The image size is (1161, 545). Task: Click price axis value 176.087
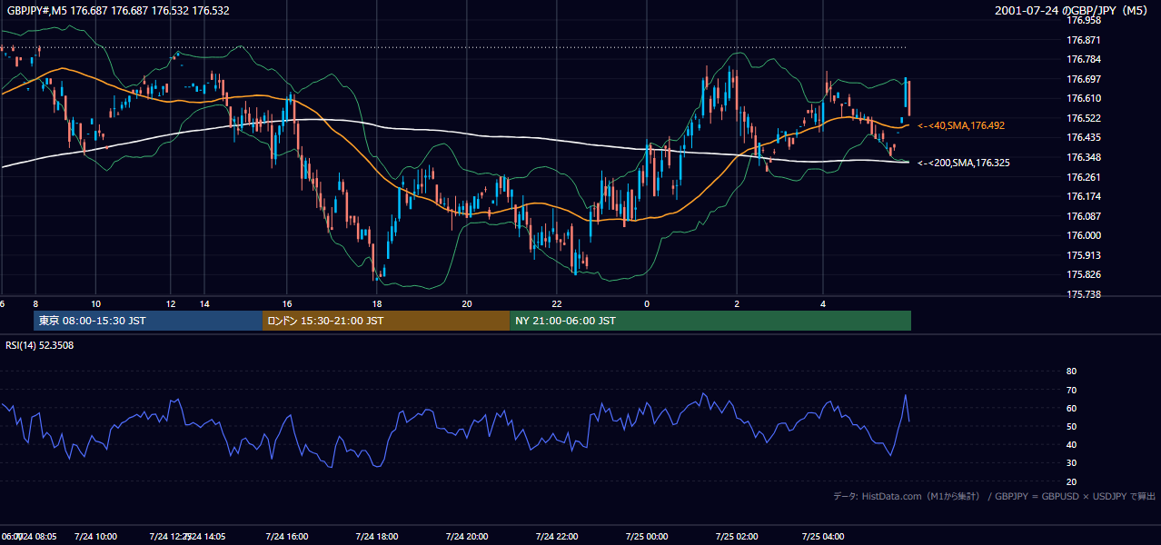pos(1083,216)
